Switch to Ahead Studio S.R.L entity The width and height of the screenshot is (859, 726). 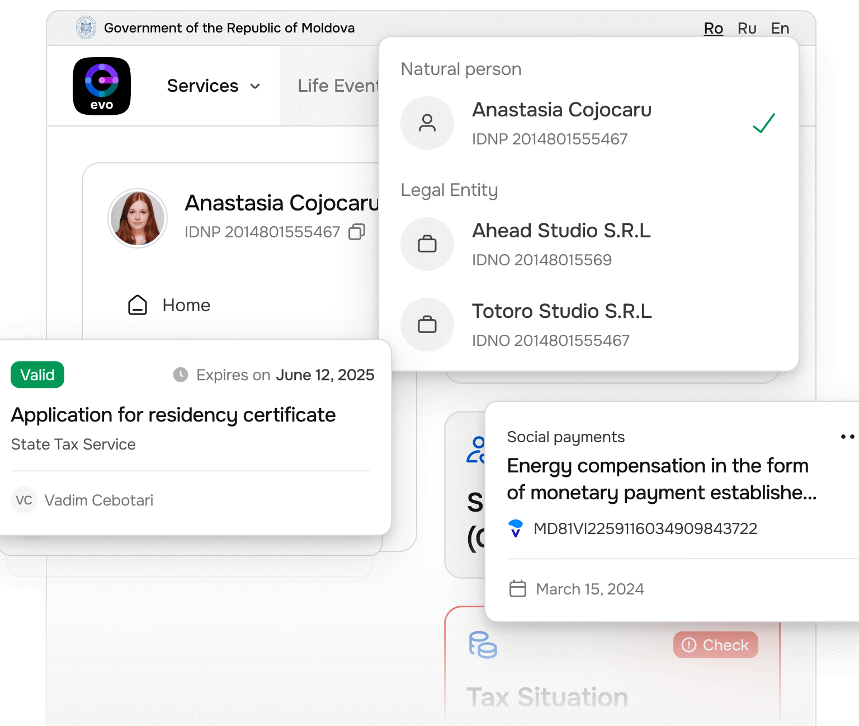(561, 244)
